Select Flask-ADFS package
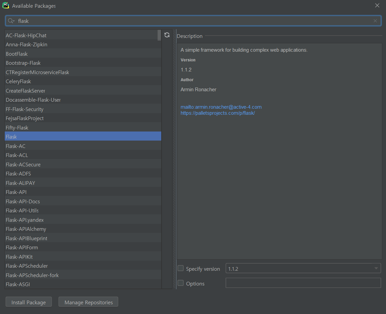Image resolution: width=386 pixels, height=314 pixels. coord(83,173)
